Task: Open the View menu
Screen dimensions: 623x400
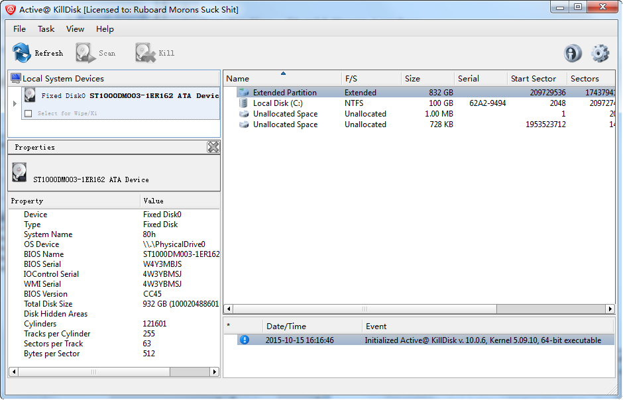Action: (75, 29)
